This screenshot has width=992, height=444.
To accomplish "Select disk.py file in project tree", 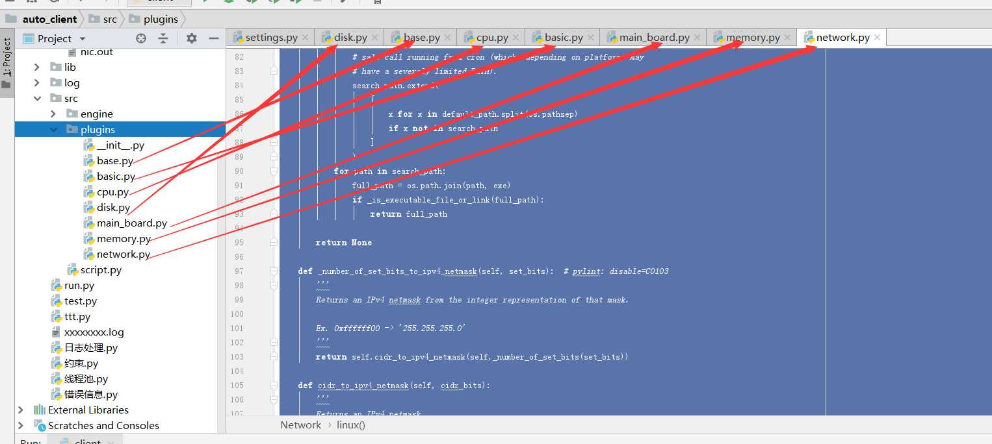I will click(114, 207).
